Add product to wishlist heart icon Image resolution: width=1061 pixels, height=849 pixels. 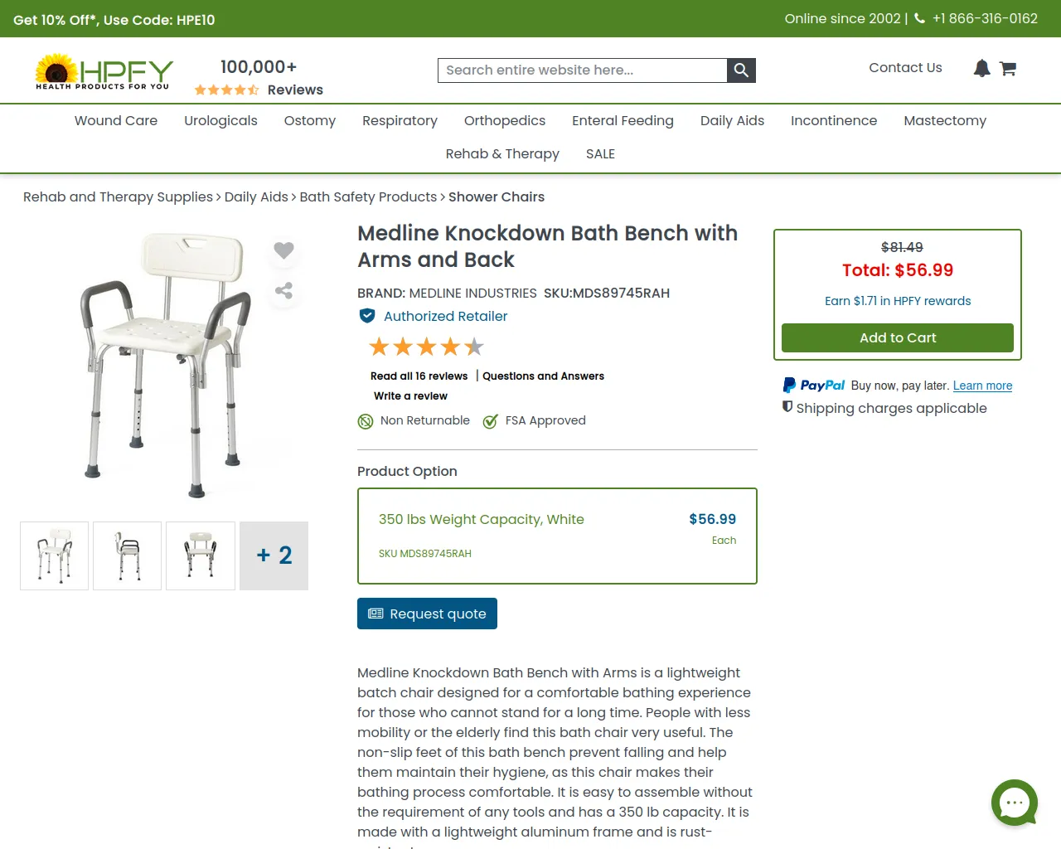283,250
